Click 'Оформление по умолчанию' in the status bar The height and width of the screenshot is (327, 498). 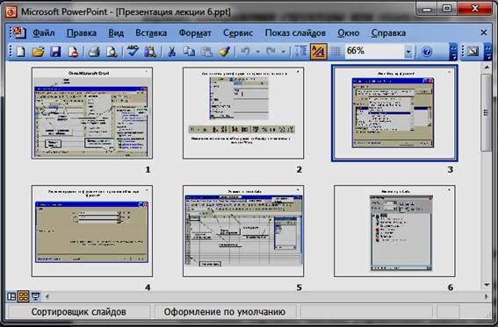click(x=225, y=312)
